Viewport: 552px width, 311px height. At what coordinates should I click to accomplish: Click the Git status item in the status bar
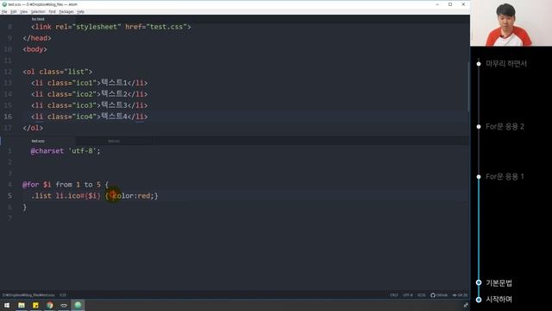(460, 295)
